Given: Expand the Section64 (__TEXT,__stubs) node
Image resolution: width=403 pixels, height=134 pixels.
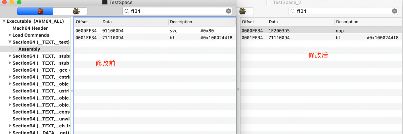Looking at the screenshot, I should click(x=10, y=56).
